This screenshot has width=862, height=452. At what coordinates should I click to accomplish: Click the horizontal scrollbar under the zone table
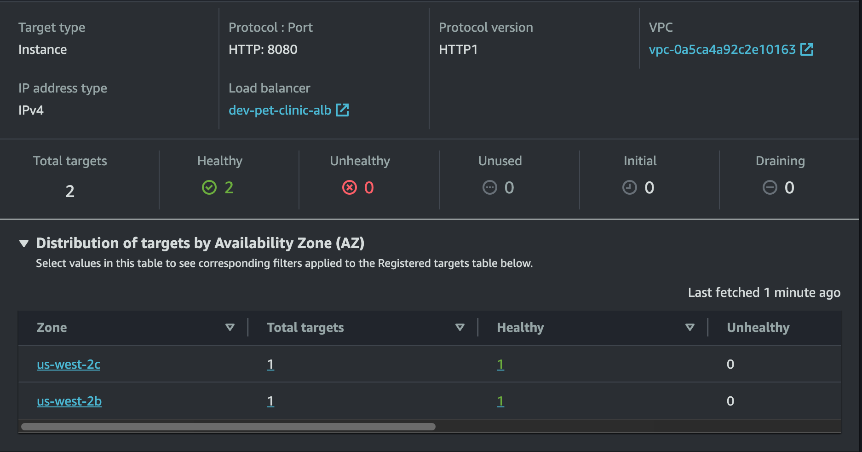coord(228,427)
